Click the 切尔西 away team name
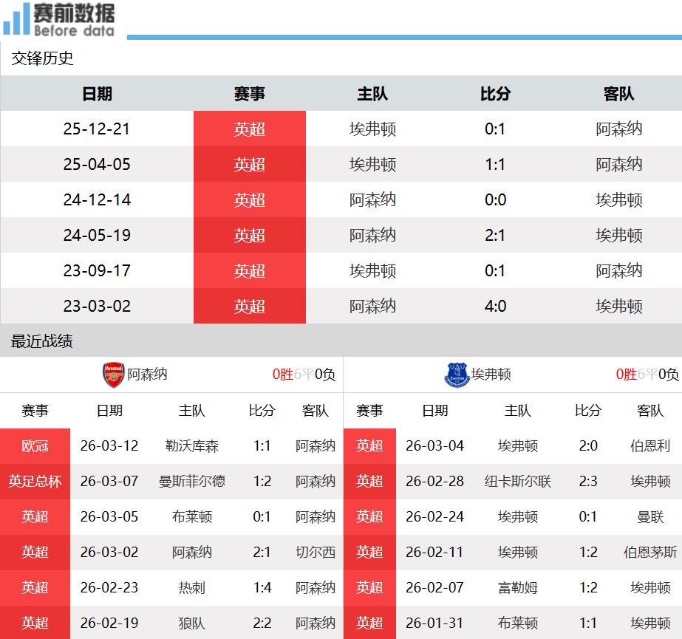Viewport: 682px width, 639px height. (x=316, y=553)
